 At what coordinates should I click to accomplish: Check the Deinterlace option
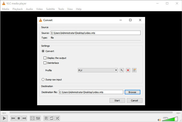(x=45, y=63)
